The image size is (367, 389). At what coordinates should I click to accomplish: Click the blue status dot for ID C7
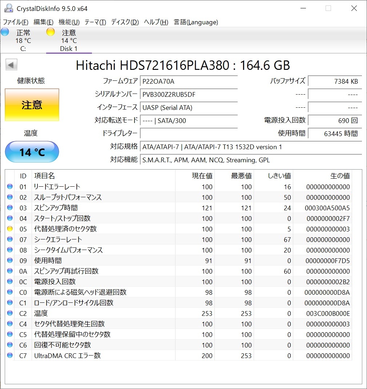tap(10, 355)
